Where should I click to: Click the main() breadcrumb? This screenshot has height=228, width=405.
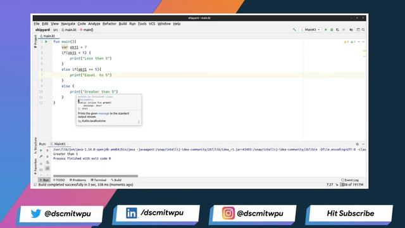click(87, 30)
